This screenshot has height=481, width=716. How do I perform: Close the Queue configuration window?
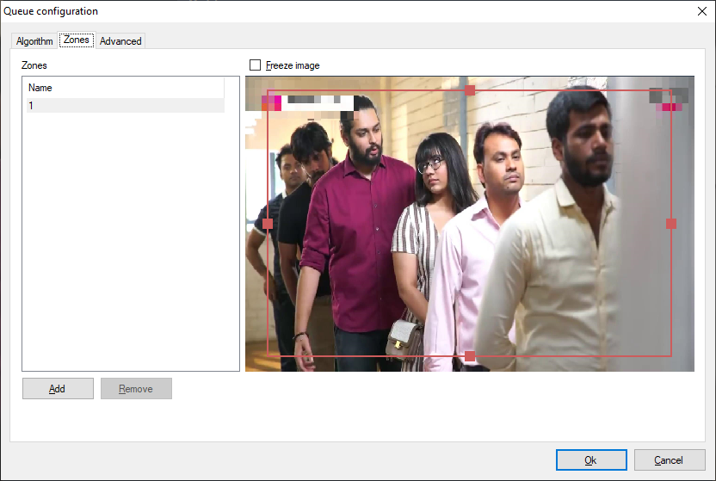[701, 11]
